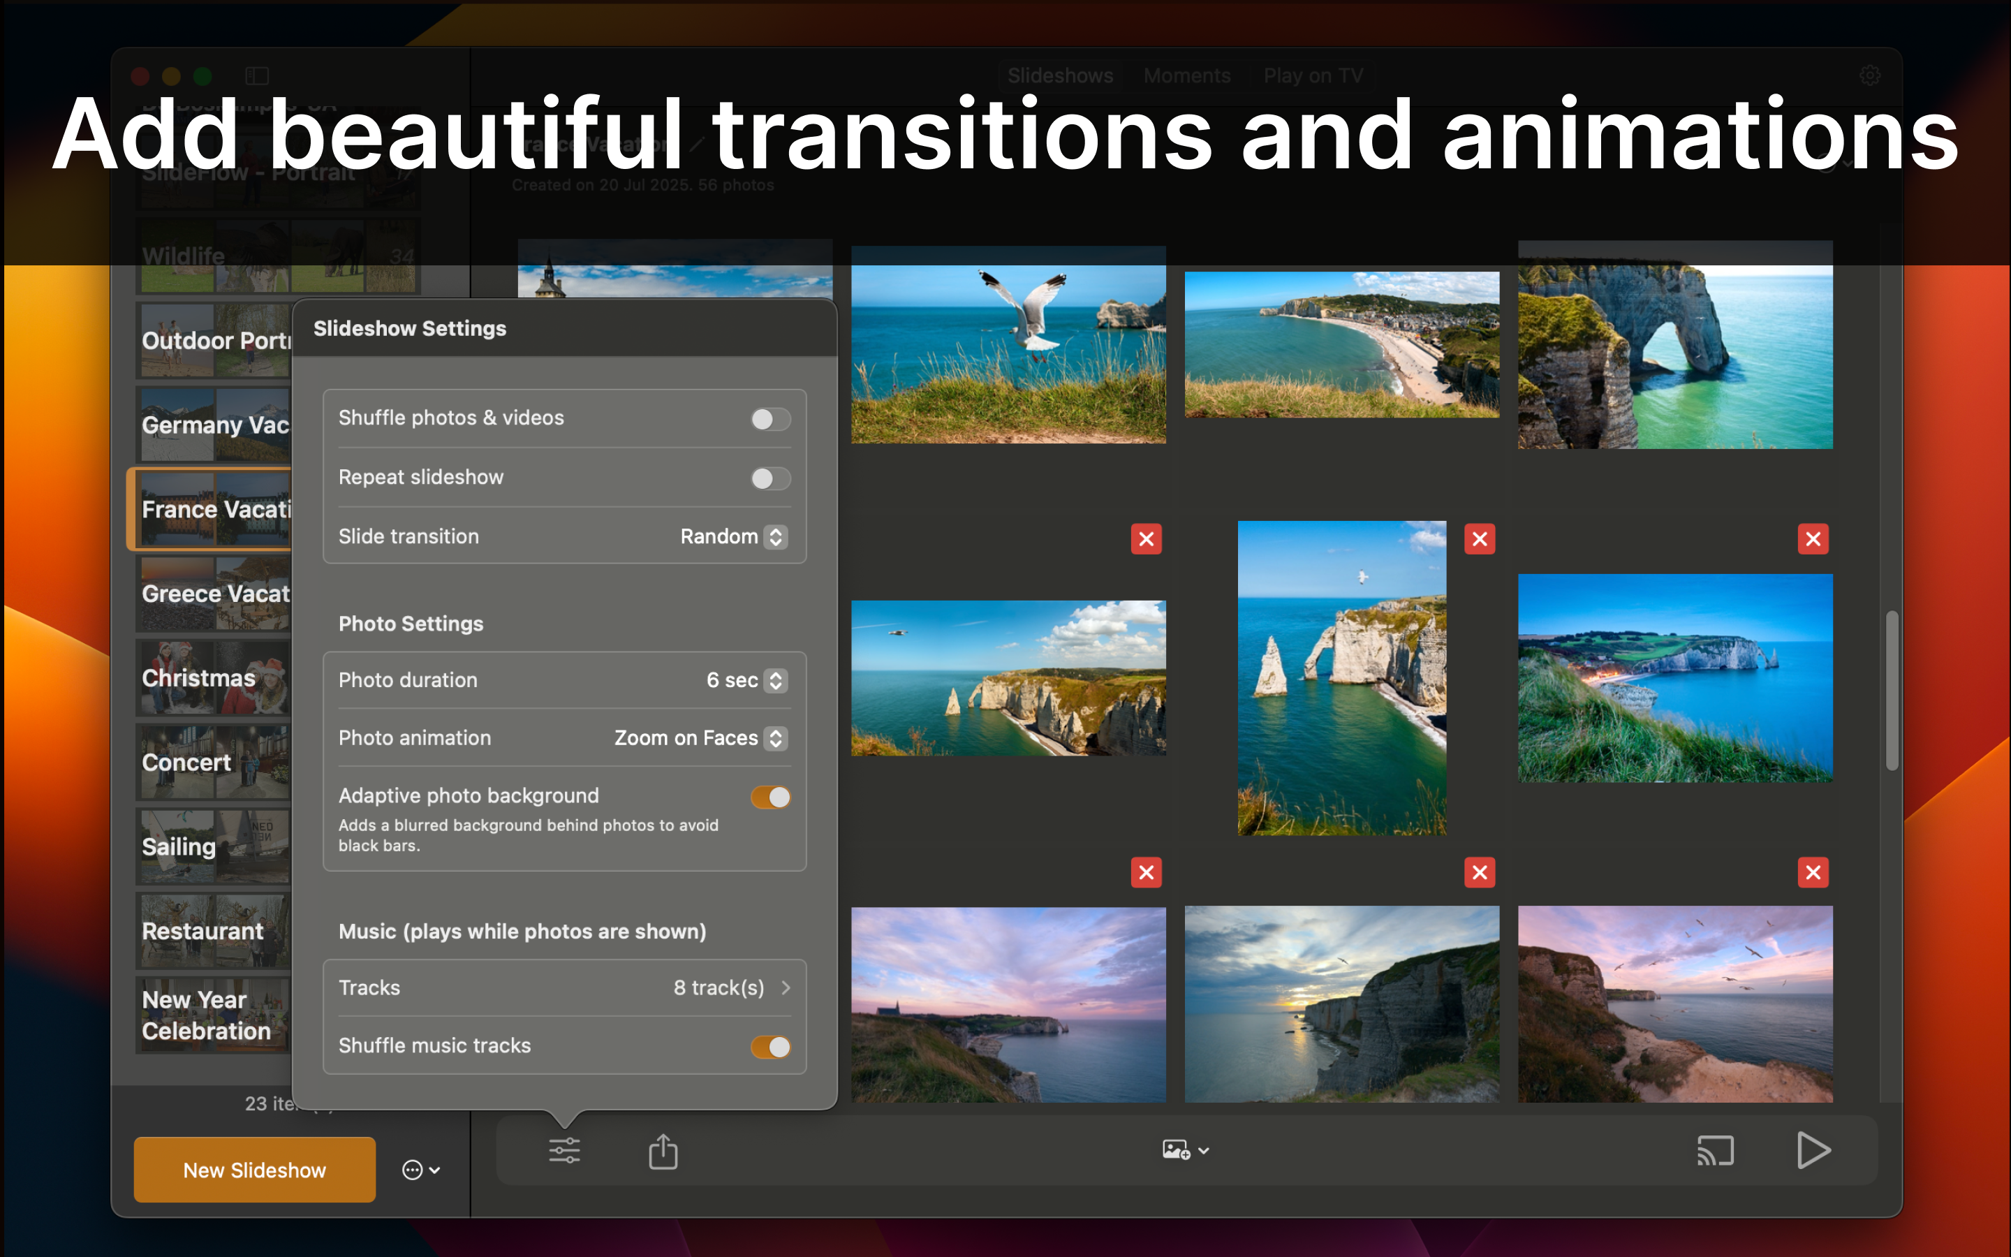The width and height of the screenshot is (2011, 1257).
Task: Open the settings gear in the top corner
Action: [1871, 75]
